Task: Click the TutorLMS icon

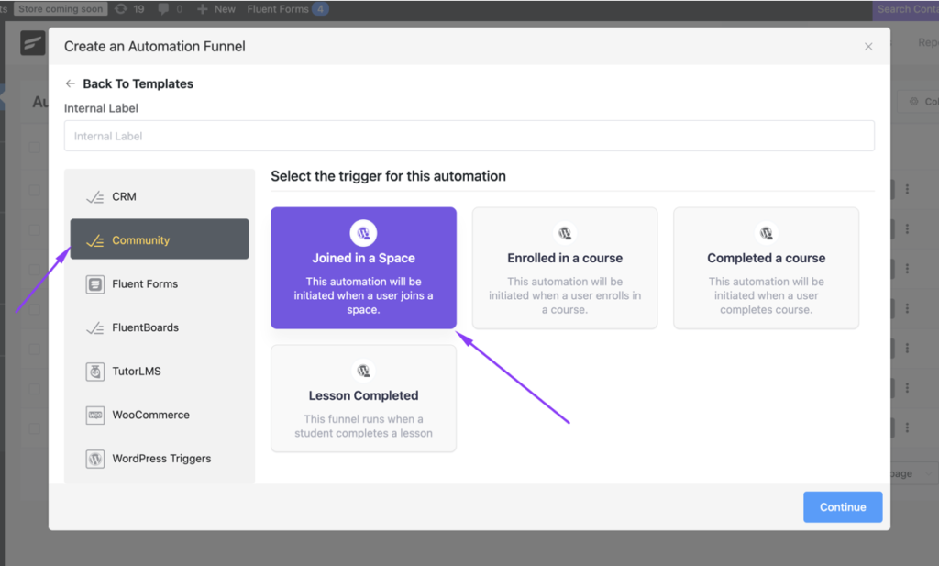Action: pyautogui.click(x=94, y=372)
